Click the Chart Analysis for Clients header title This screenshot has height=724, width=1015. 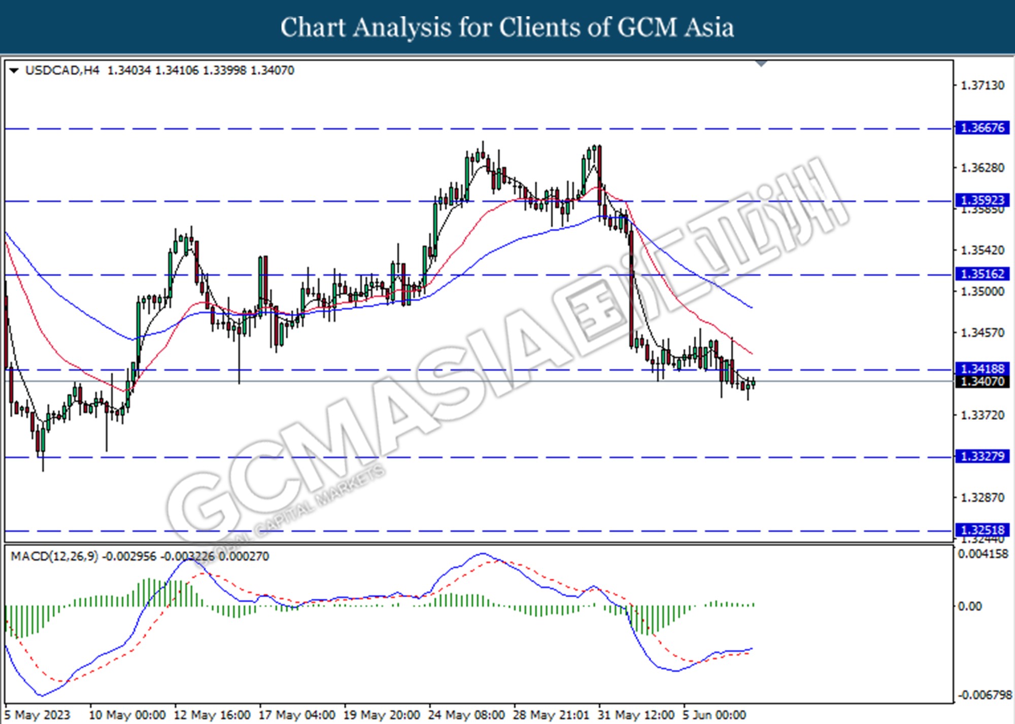point(507,27)
